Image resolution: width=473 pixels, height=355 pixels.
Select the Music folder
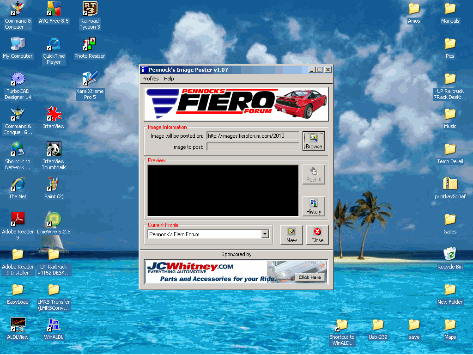tap(450, 118)
